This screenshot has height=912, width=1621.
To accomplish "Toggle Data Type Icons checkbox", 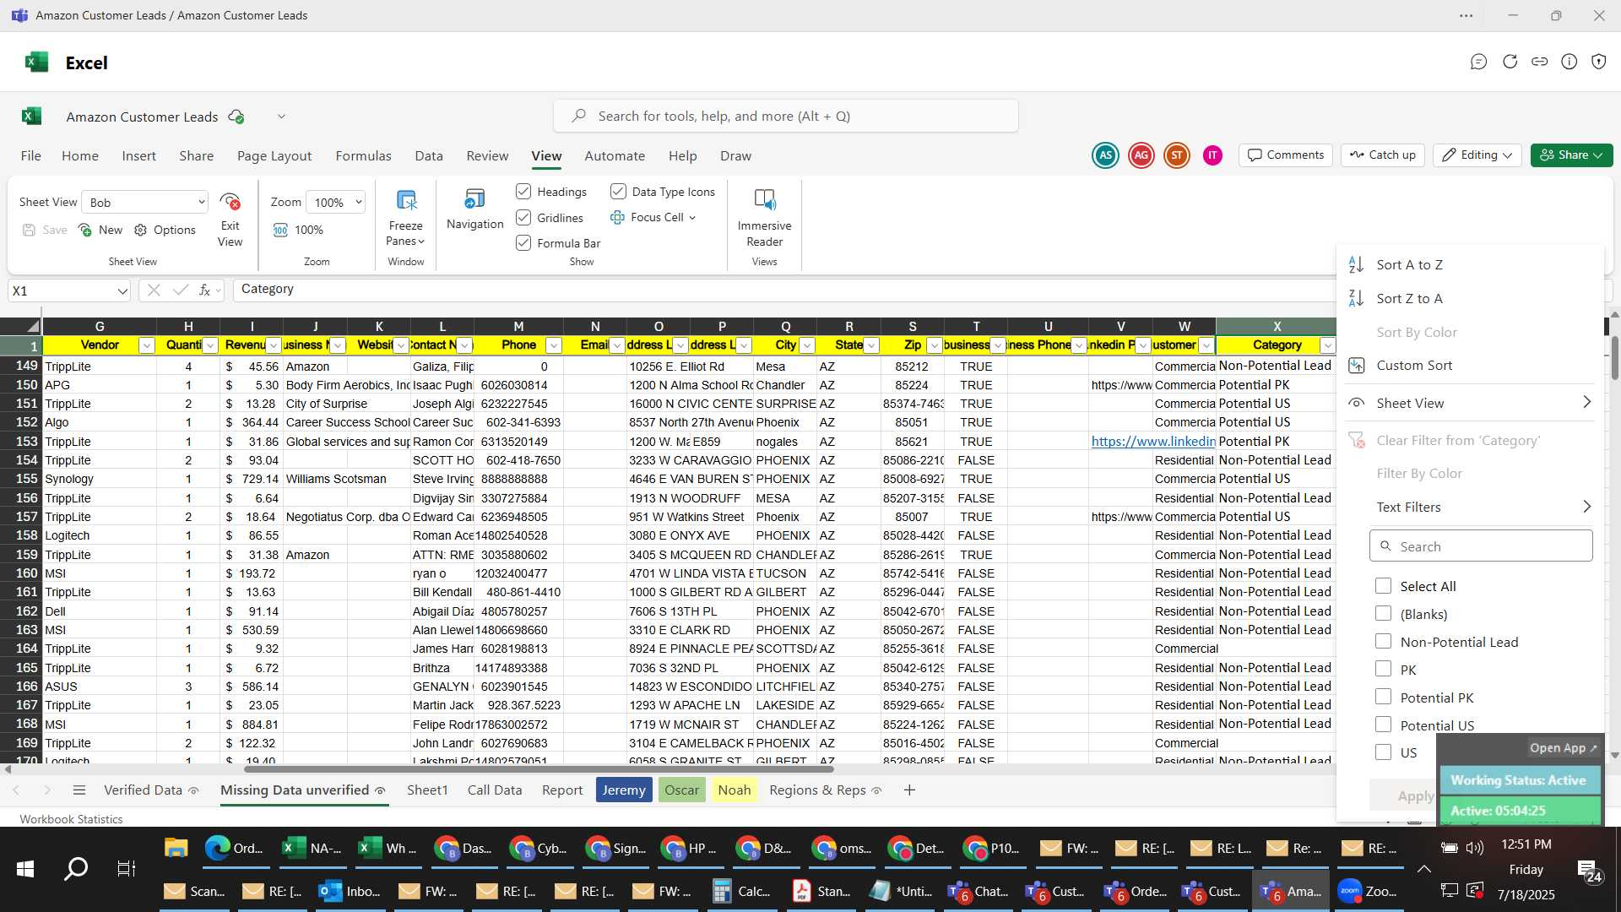I will pos(618,192).
